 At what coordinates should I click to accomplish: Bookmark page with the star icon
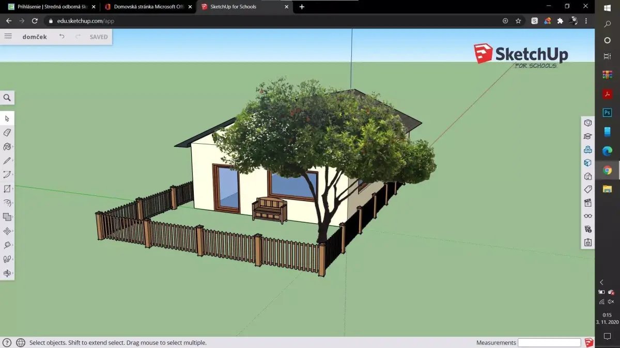coord(518,21)
